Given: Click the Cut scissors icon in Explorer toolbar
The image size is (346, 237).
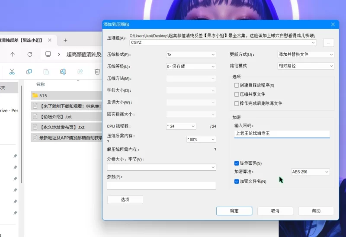Looking at the screenshot, I should tap(12, 71).
